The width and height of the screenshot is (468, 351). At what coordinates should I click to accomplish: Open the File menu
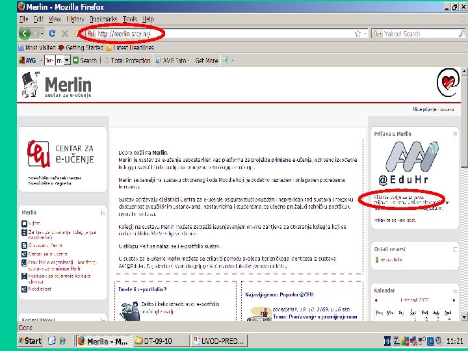coord(23,19)
